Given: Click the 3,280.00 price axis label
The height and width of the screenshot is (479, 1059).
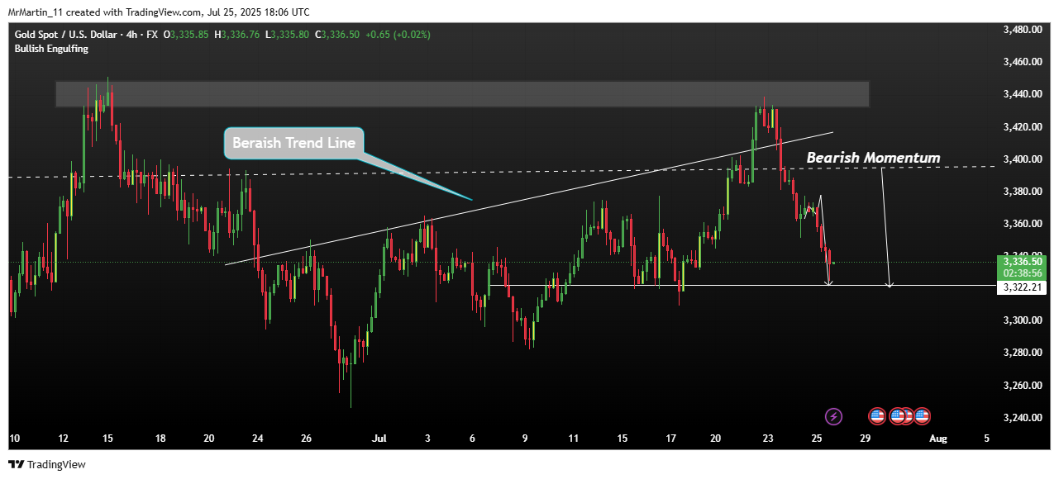Looking at the screenshot, I should 1021,353.
